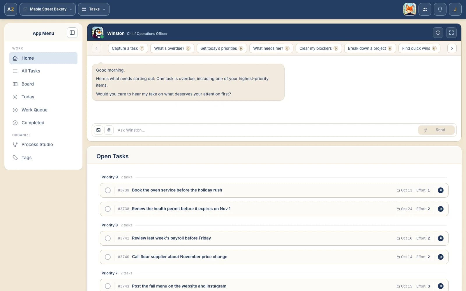The height and width of the screenshot is (291, 466).
Task: Mark payroll review task #3741 complete
Action: pyautogui.click(x=108, y=238)
